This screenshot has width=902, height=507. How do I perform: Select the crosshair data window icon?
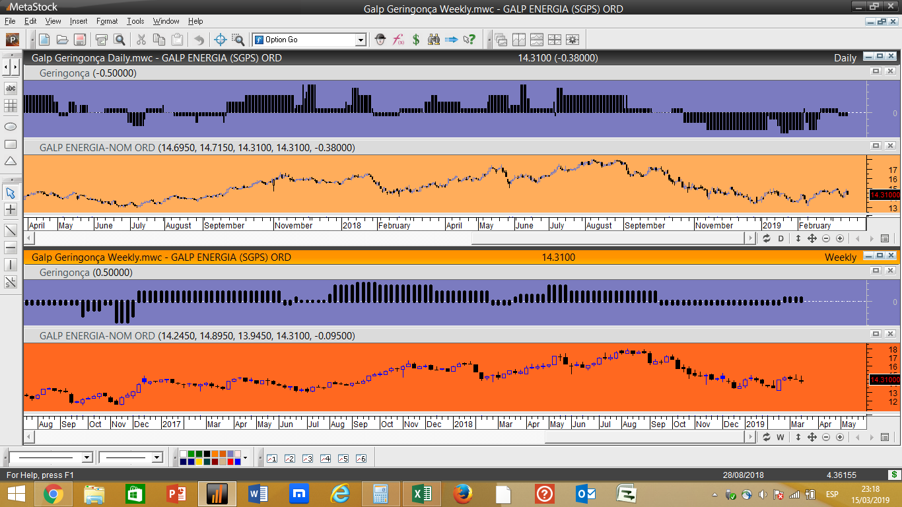click(x=221, y=40)
